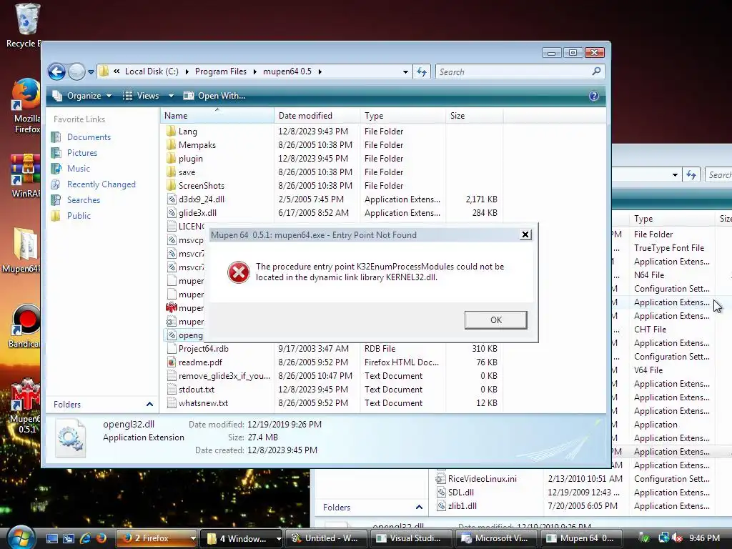Switch to Untitled taskbar window
This screenshot has height=549, width=732.
(325, 538)
